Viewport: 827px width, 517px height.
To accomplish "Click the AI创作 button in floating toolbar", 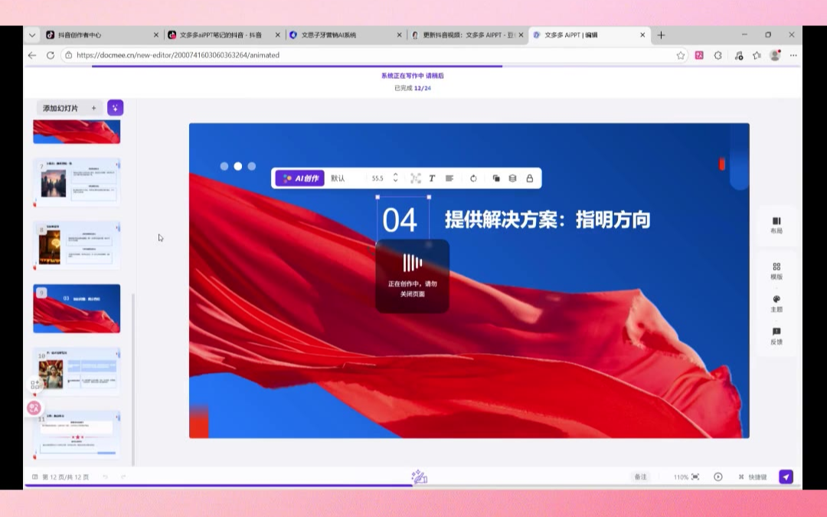I will 300,178.
